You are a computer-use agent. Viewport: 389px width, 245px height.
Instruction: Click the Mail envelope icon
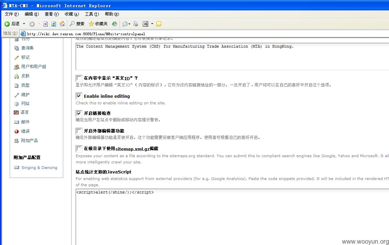125,24
